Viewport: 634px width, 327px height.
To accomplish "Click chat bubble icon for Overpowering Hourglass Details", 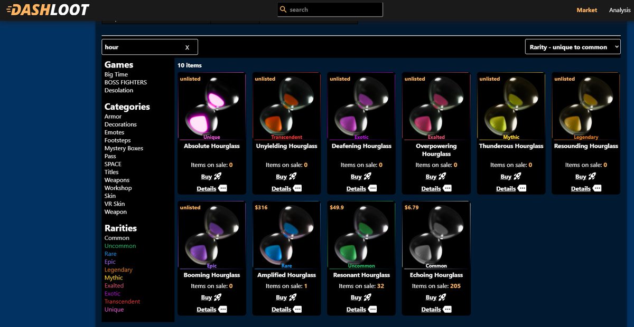I will pyautogui.click(x=447, y=188).
